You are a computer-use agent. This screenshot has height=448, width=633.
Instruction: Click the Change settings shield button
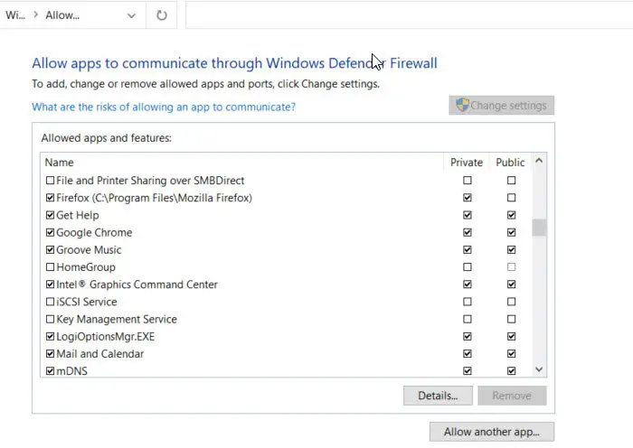coord(501,106)
